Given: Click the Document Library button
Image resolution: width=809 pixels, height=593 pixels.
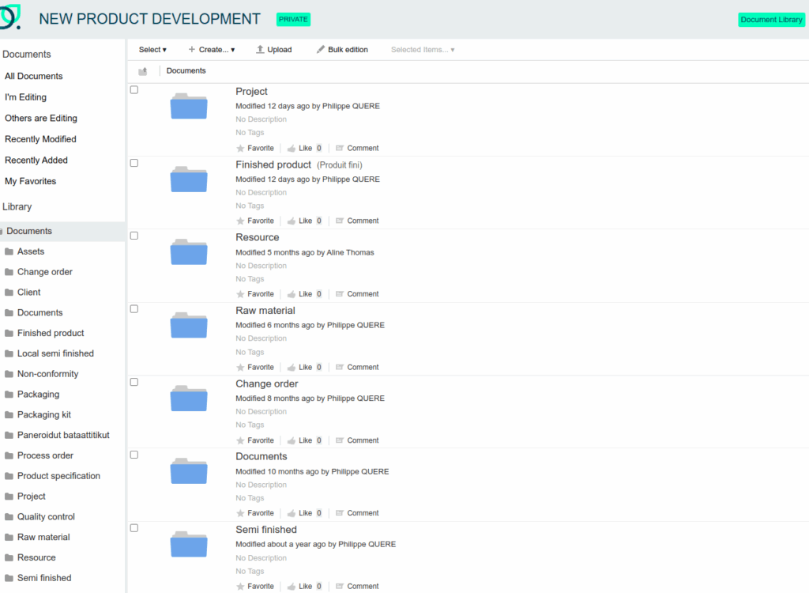Looking at the screenshot, I should coord(771,20).
